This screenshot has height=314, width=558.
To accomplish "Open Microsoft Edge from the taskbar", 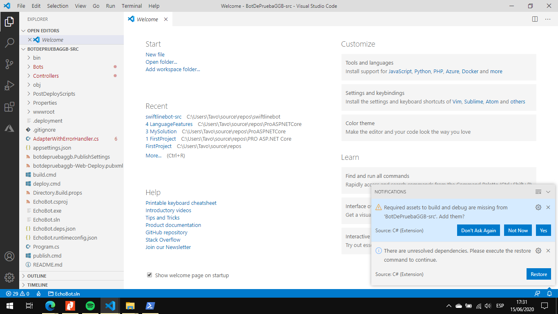I will 50,305.
